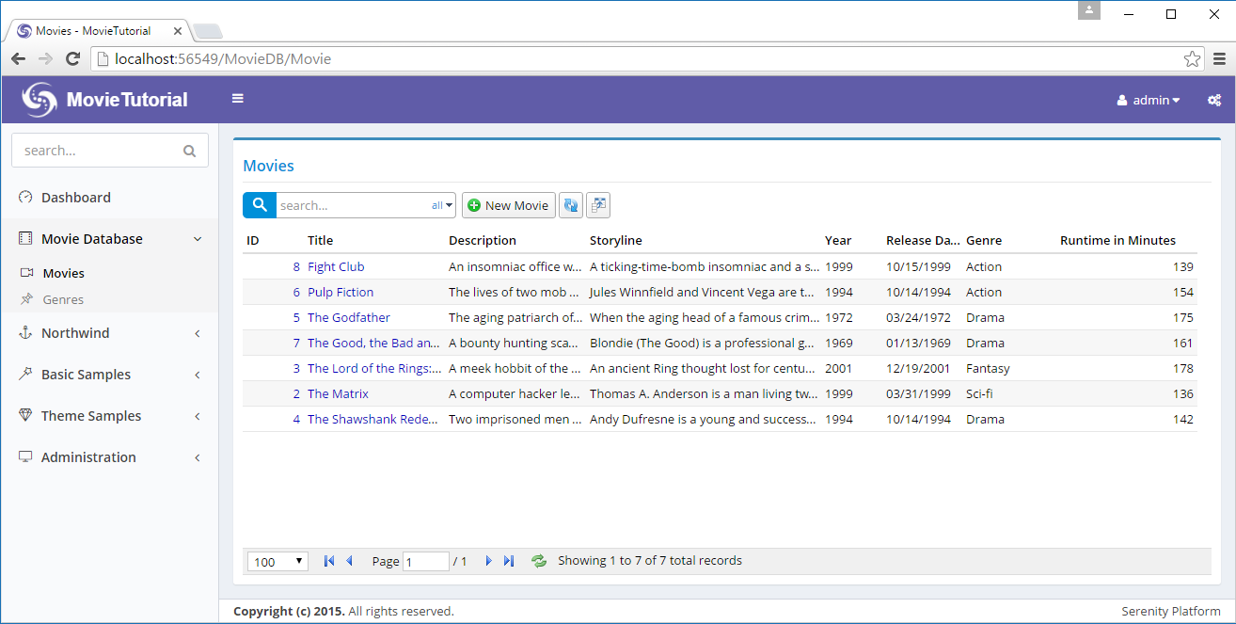Click the blue magnifier quick search icon
This screenshot has width=1236, height=624.
point(259,205)
